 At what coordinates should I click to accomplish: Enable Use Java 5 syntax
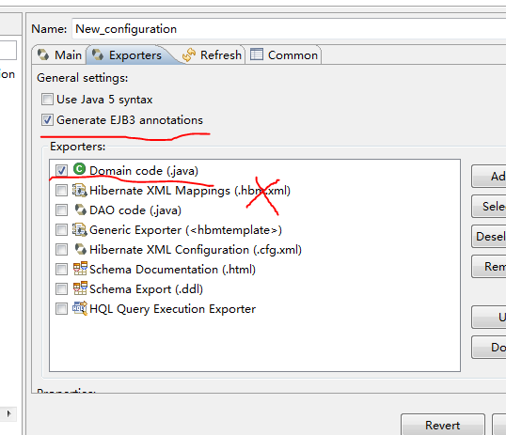47,100
